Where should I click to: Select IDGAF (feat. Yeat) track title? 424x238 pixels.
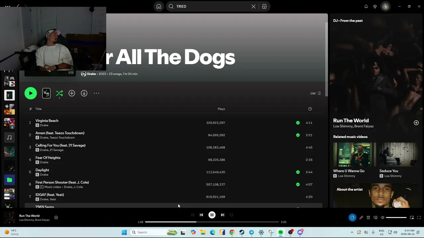point(50,195)
